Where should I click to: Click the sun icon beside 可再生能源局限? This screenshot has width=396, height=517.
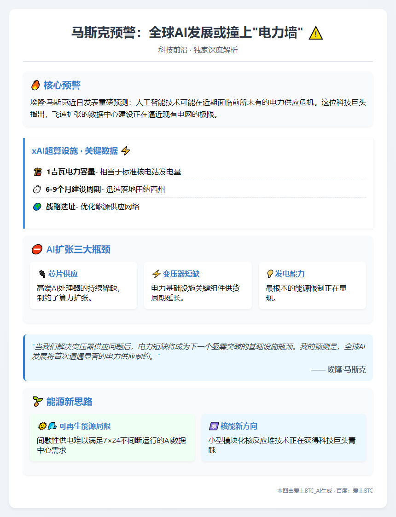(x=42, y=426)
